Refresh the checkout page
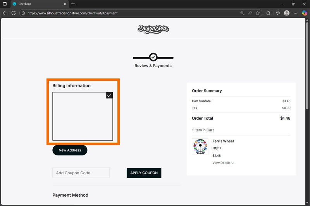Viewport: 310px width, 206px height. [14, 13]
